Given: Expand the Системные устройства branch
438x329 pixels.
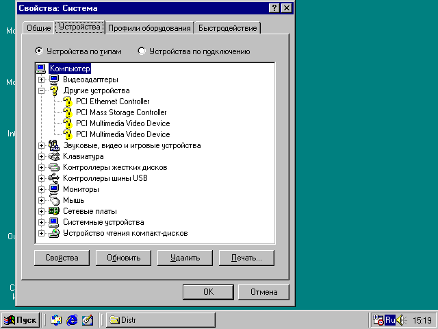Looking at the screenshot, I should 41,222.
